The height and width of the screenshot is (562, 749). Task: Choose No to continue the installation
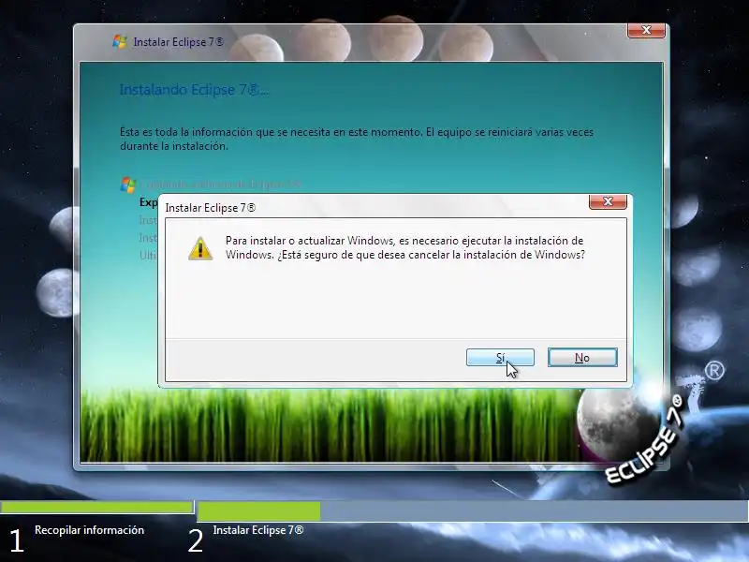click(582, 358)
